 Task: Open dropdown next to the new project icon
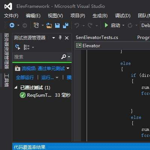point(43,25)
